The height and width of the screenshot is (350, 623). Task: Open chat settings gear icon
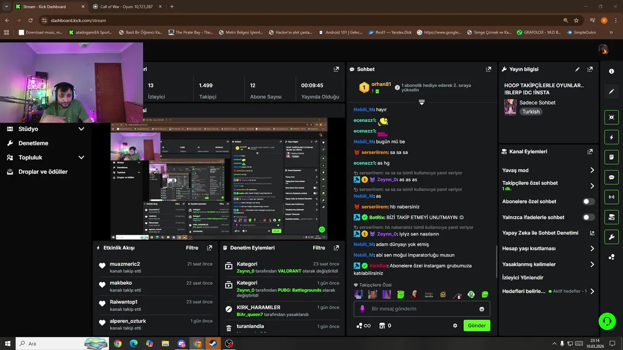click(x=455, y=326)
